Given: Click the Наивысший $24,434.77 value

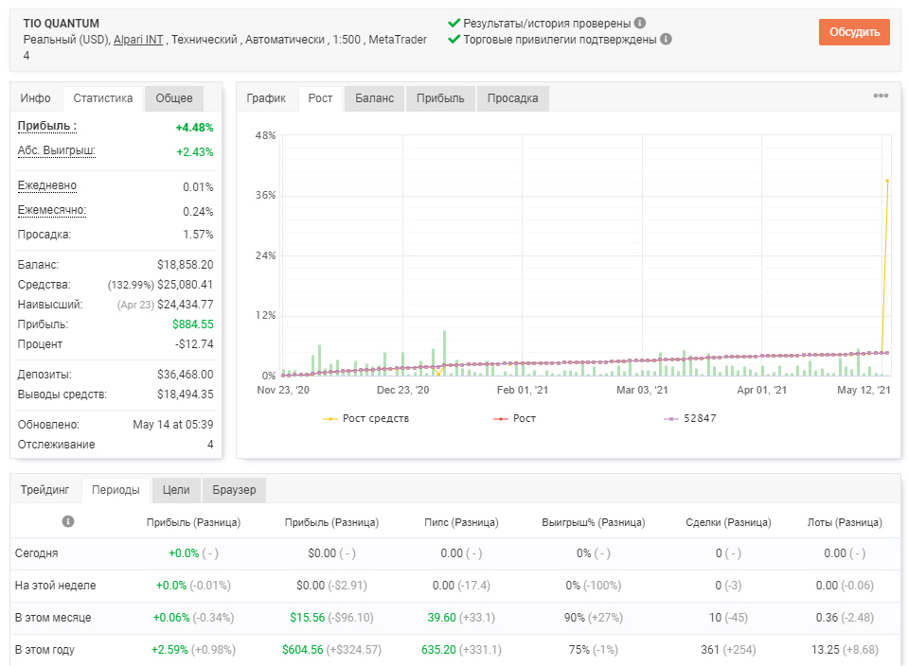Looking at the screenshot, I should [186, 305].
